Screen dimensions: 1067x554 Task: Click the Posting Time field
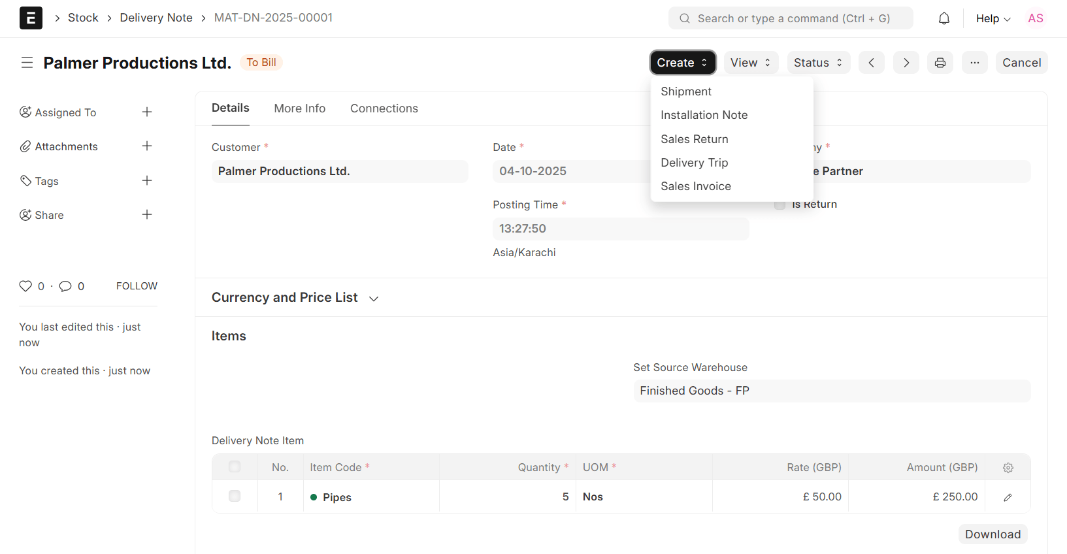pyautogui.click(x=621, y=229)
